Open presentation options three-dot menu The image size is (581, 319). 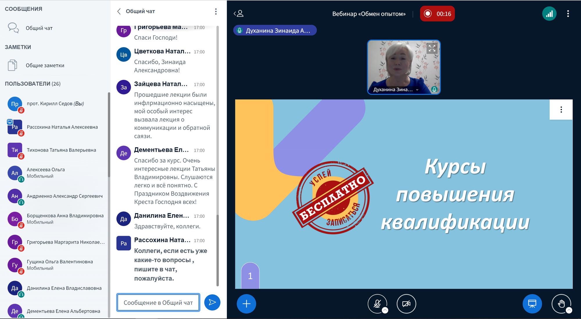click(x=561, y=110)
